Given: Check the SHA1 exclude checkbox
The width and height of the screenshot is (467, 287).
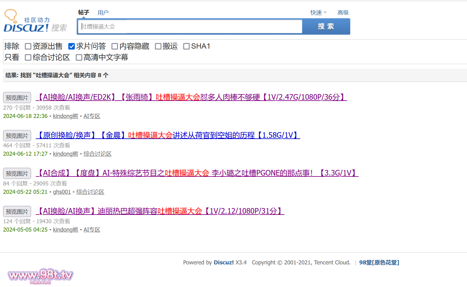Looking at the screenshot, I should tap(186, 46).
